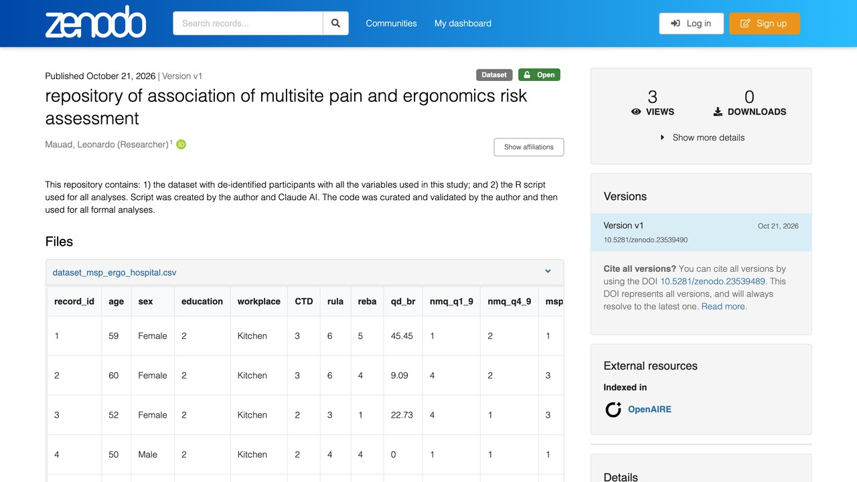Image resolution: width=857 pixels, height=482 pixels.
Task: Click the age column header
Action: click(116, 301)
